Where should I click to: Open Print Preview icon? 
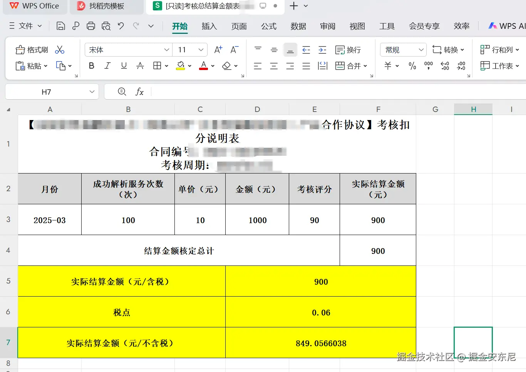tap(106, 26)
